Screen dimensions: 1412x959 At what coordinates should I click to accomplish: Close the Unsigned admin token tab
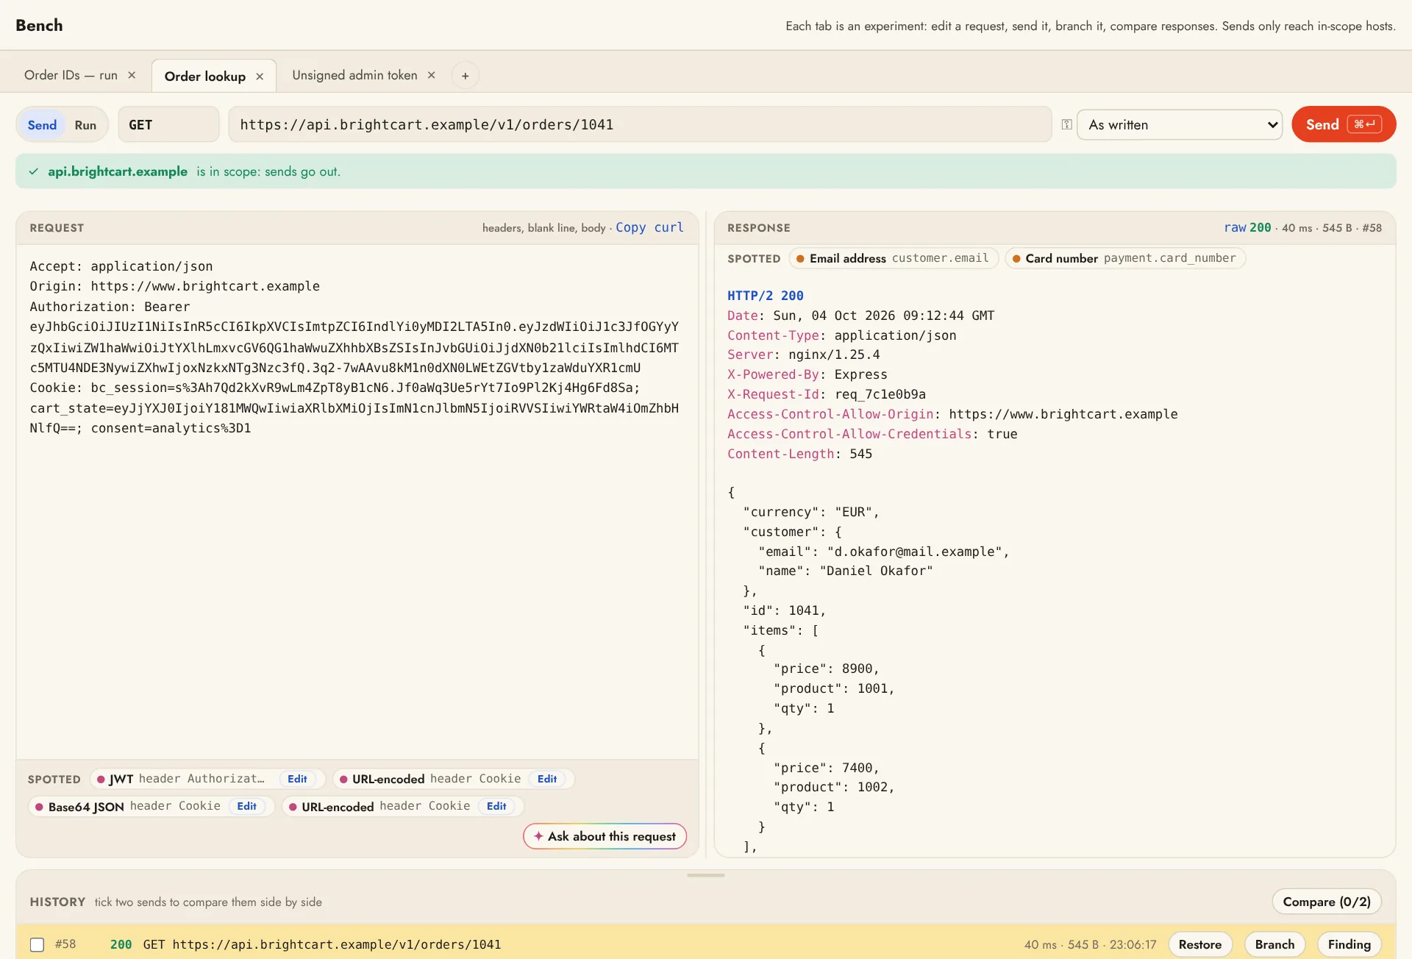(x=432, y=75)
